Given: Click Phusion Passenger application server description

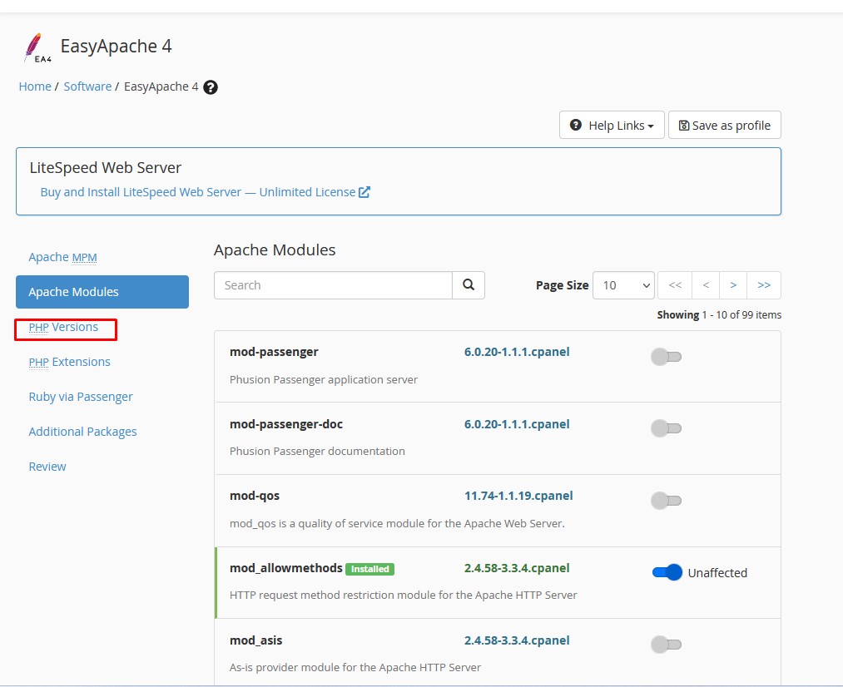Looking at the screenshot, I should [324, 380].
